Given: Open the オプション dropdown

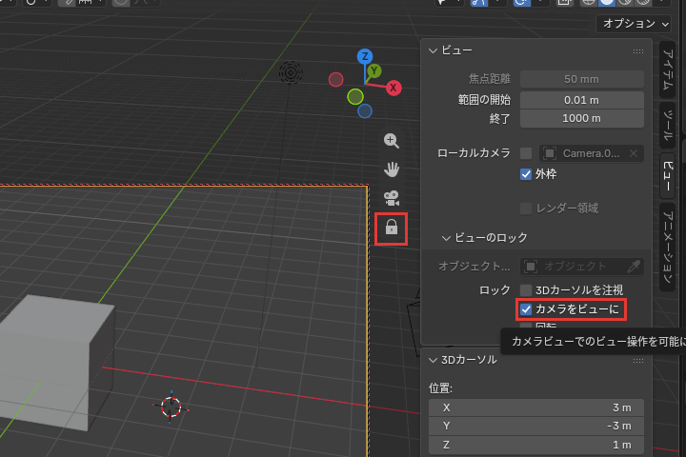Looking at the screenshot, I should (634, 24).
